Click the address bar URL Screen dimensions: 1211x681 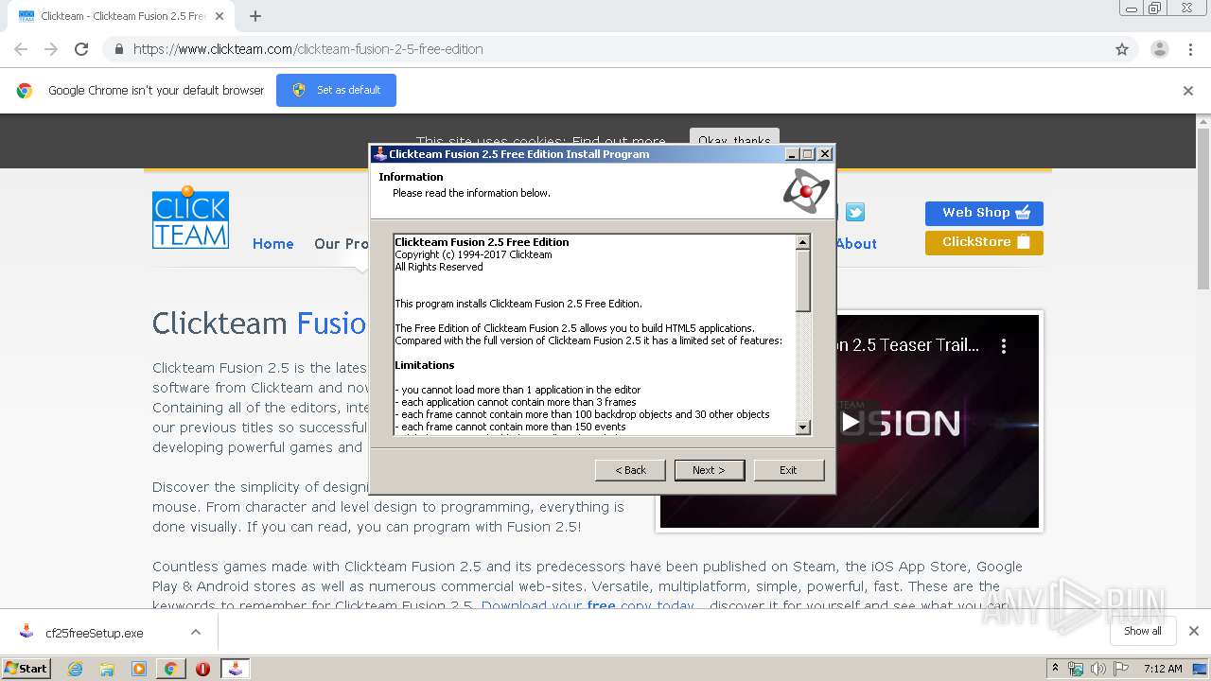(308, 49)
